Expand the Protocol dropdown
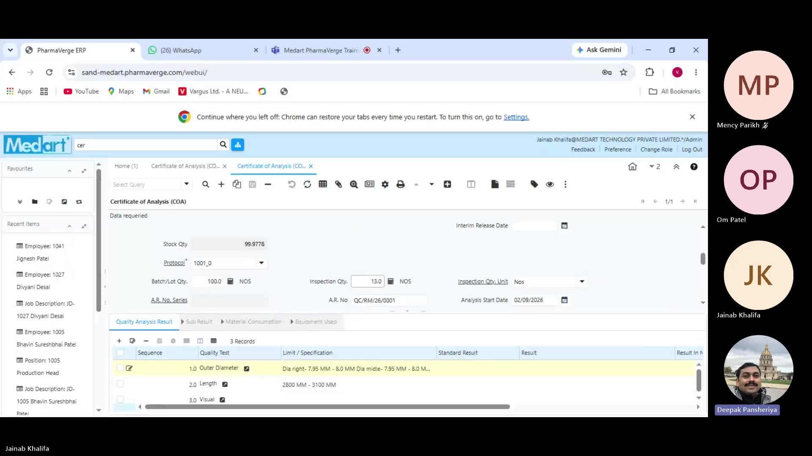Viewport: 812px width, 456px height. coord(261,263)
